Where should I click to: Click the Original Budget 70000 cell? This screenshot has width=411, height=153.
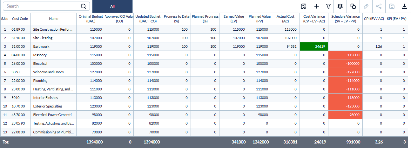tap(91, 132)
